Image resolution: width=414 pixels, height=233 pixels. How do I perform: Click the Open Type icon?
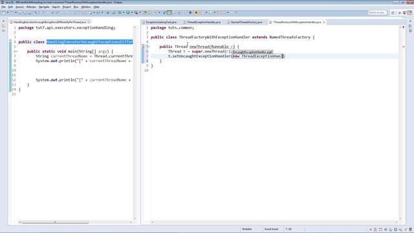coord(145,12)
